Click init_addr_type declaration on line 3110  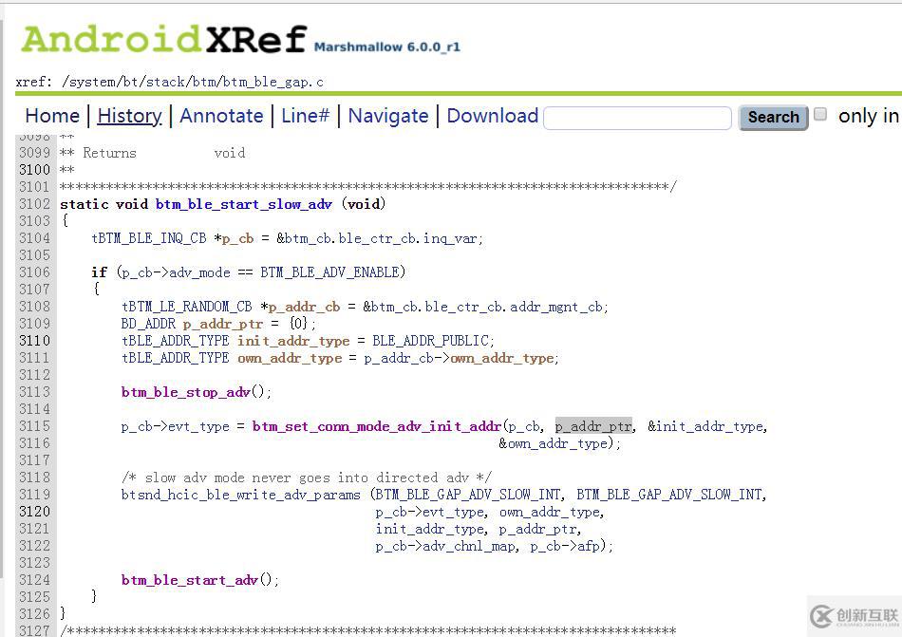click(293, 341)
